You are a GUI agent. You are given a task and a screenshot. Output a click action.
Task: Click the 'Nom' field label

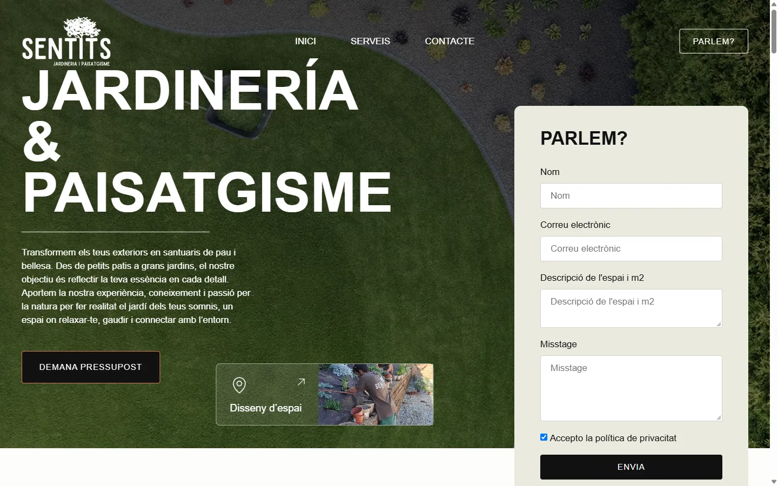[x=550, y=172]
